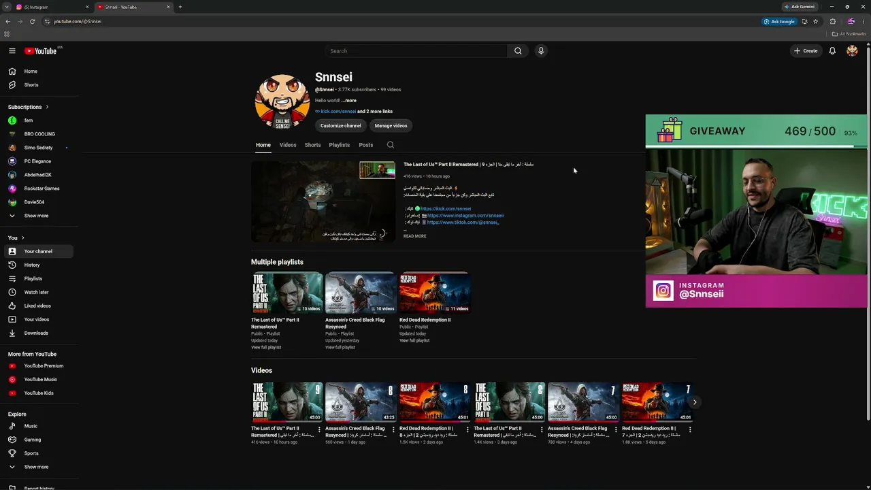Open options for first Assassin's Creed video
The width and height of the screenshot is (871, 490).
pos(393,429)
